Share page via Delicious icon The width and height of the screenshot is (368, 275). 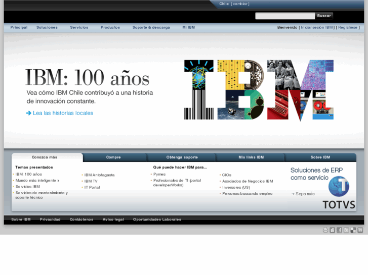tap(353, 230)
